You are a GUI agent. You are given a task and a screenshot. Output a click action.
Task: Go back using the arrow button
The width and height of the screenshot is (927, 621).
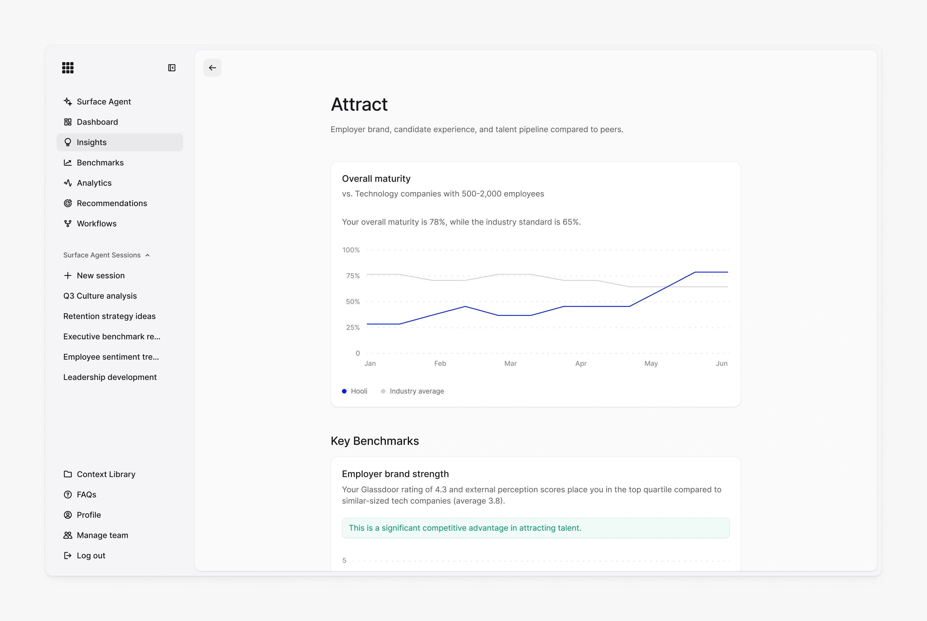click(x=213, y=68)
